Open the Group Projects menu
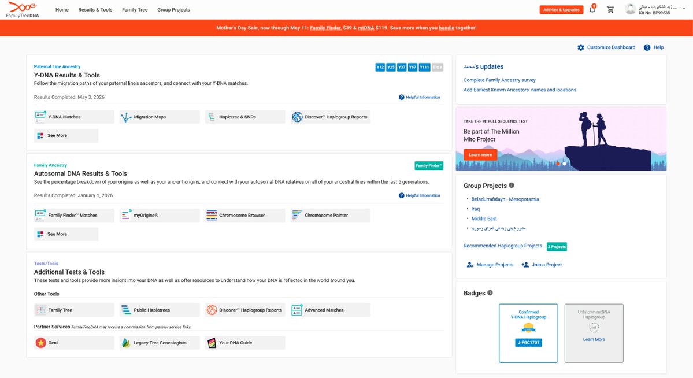 pyautogui.click(x=174, y=10)
